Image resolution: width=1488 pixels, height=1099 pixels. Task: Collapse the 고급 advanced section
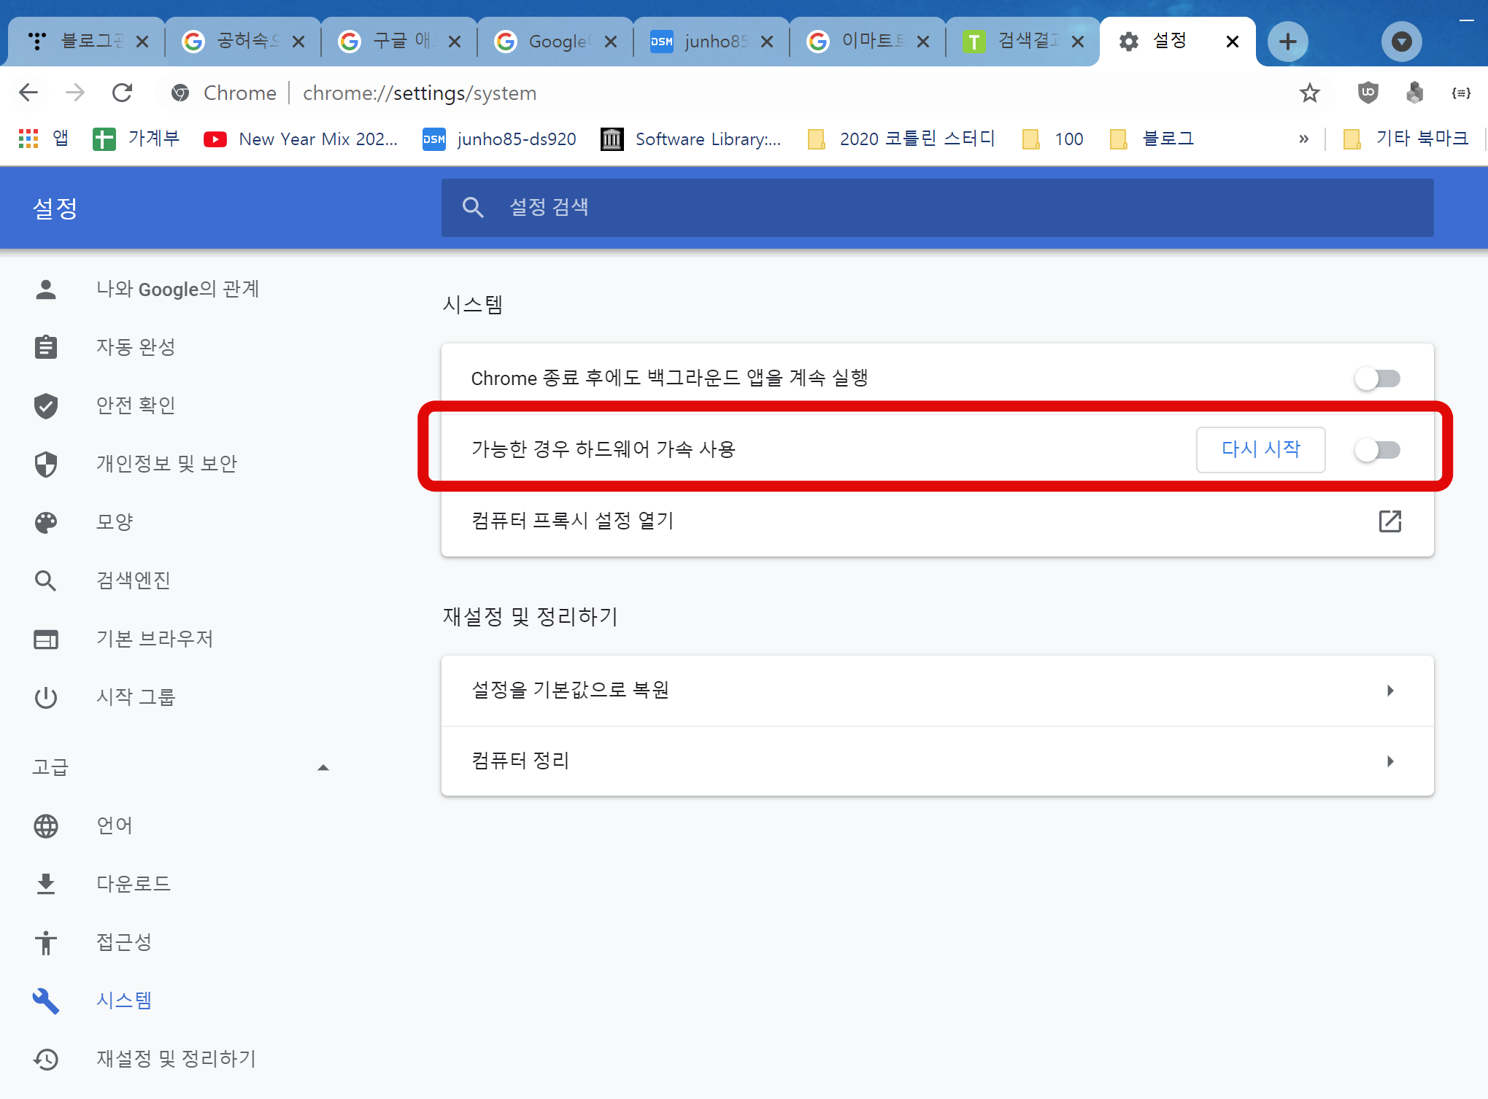point(323,767)
